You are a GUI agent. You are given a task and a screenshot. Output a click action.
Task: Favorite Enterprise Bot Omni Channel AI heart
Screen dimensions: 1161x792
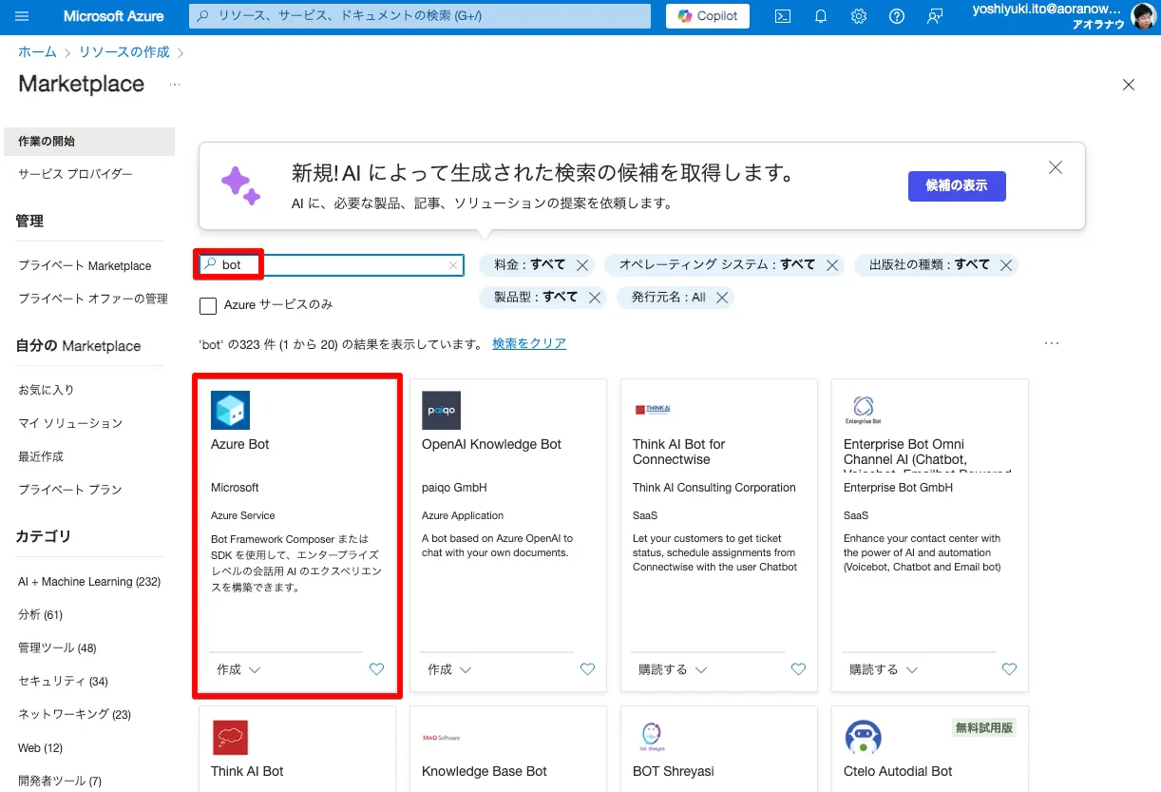tap(1009, 669)
